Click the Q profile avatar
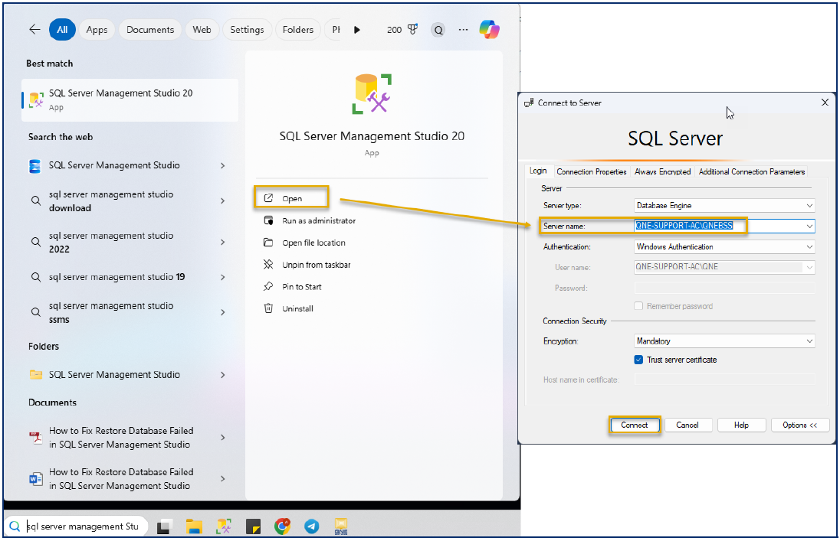840x541 pixels. coord(438,29)
